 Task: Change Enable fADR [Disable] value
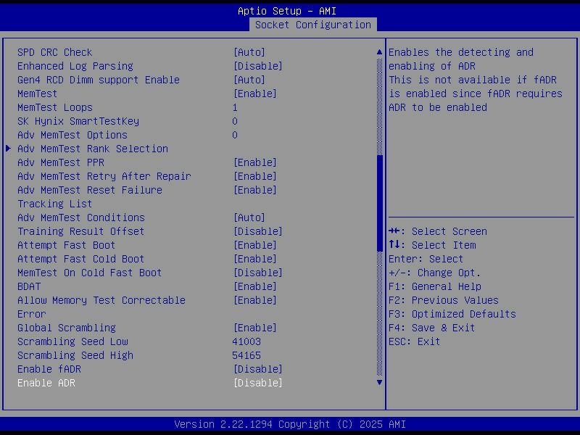pyautogui.click(x=258, y=369)
